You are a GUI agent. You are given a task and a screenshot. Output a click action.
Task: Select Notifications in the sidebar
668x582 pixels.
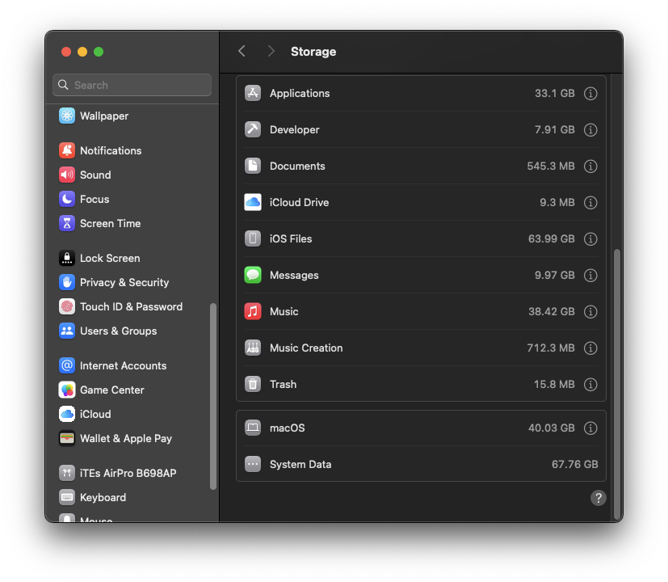click(110, 151)
